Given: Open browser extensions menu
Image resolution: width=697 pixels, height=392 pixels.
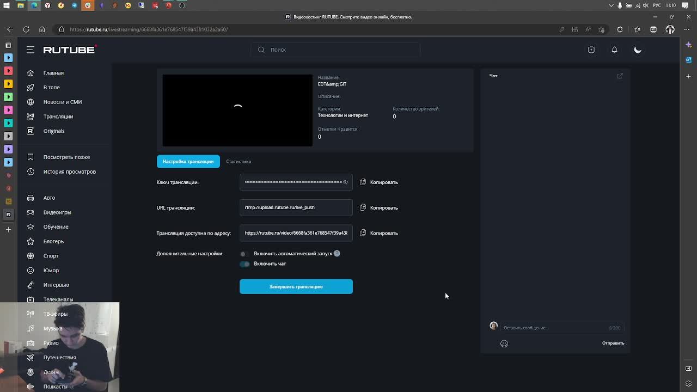Looking at the screenshot, I should click(620, 29).
